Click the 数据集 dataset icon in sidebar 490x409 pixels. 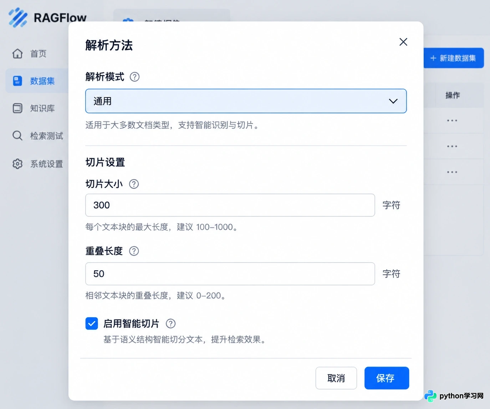[17, 81]
